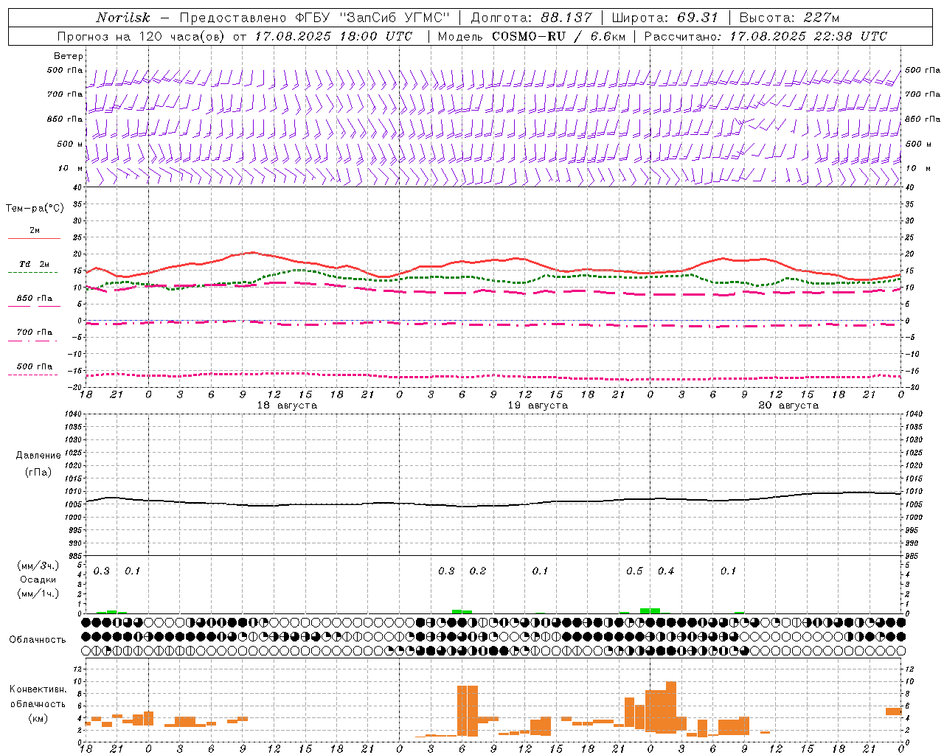Click the '20 августа' date label
The width and height of the screenshot is (944, 755).
coord(788,406)
